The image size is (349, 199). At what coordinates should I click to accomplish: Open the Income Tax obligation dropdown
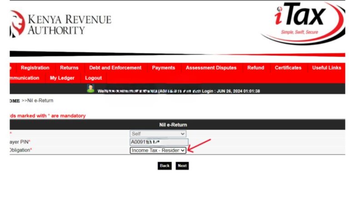tap(158, 150)
